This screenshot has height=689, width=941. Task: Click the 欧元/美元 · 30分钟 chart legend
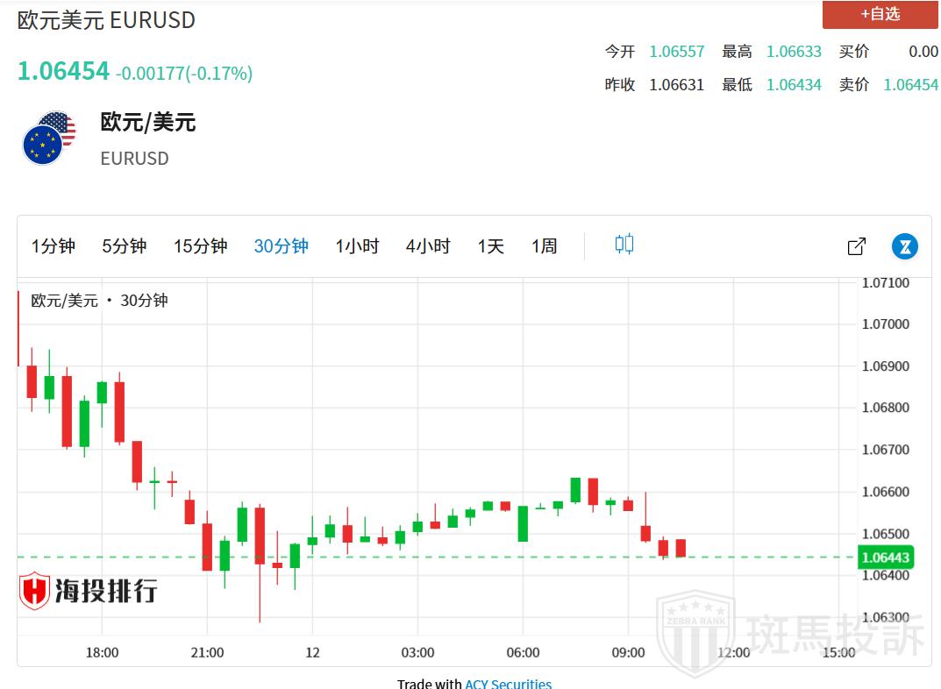tap(99, 301)
